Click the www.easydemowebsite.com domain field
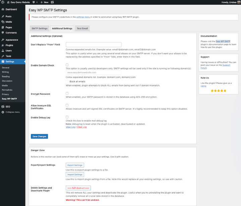Image resolution: width=241 pixels, height=206 pixels. 93,72
